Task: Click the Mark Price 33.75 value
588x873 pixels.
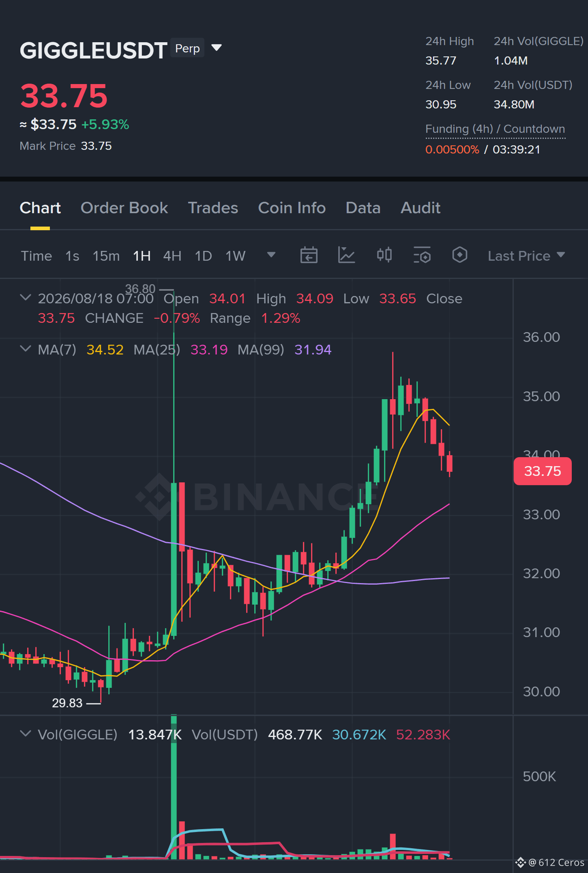Action: point(96,146)
